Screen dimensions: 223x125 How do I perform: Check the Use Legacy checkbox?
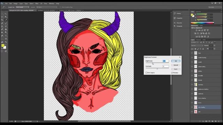pyautogui.click(x=146, y=73)
